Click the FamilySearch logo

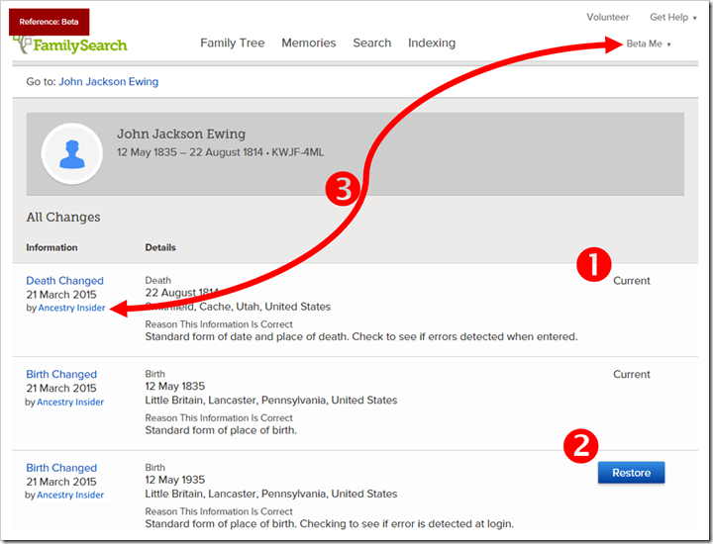coord(70,45)
